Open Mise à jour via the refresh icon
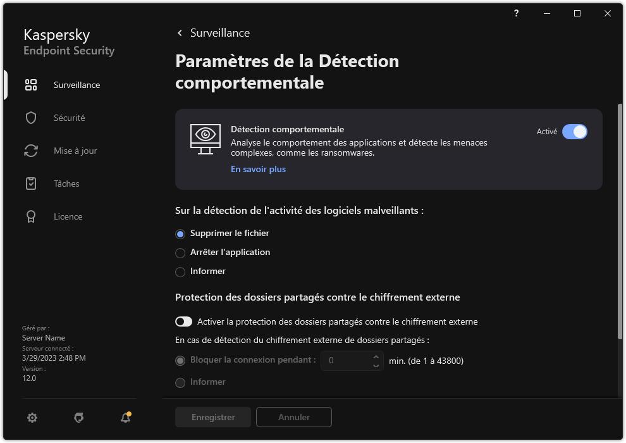Image resolution: width=626 pixels, height=443 pixels. click(x=31, y=150)
